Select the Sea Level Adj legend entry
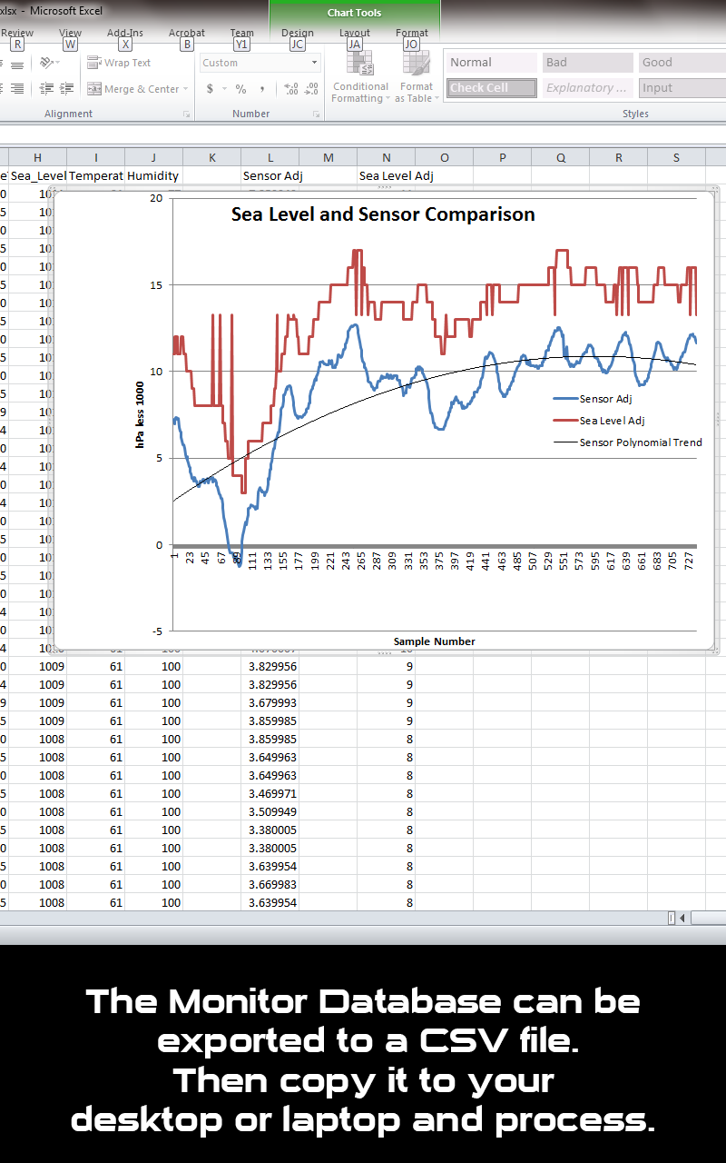The height and width of the screenshot is (1163, 726). coord(612,421)
